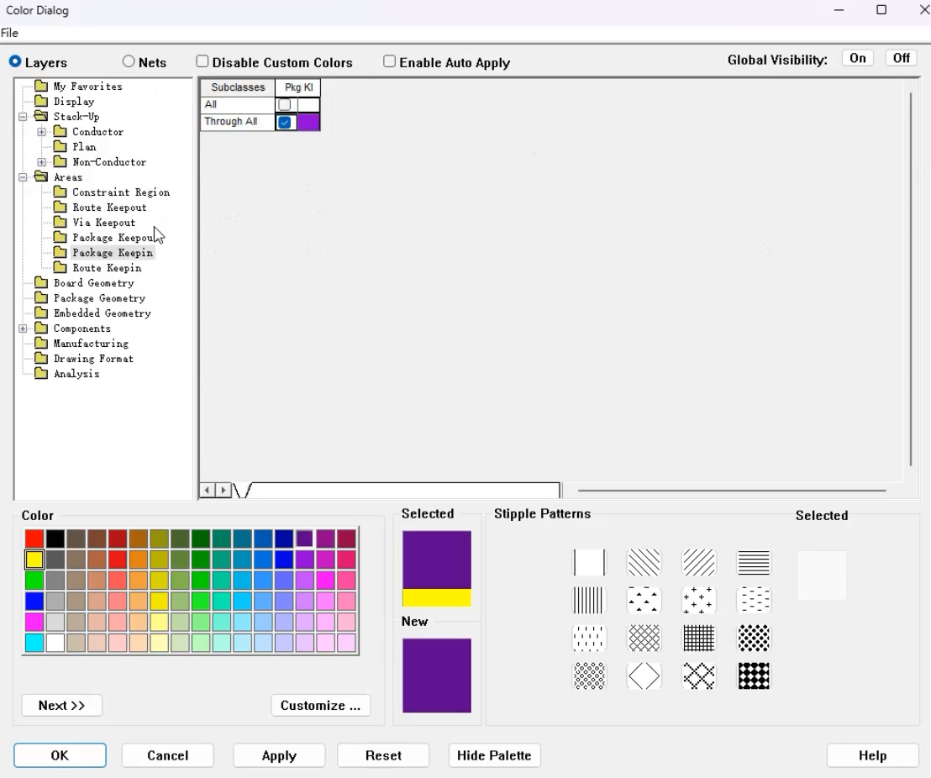Open the Package Geometry folder
Screen dimensions: 931x778
click(x=99, y=298)
